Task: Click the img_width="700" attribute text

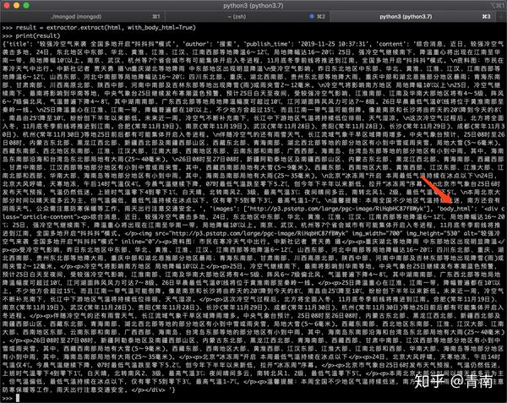Action: click(376, 233)
